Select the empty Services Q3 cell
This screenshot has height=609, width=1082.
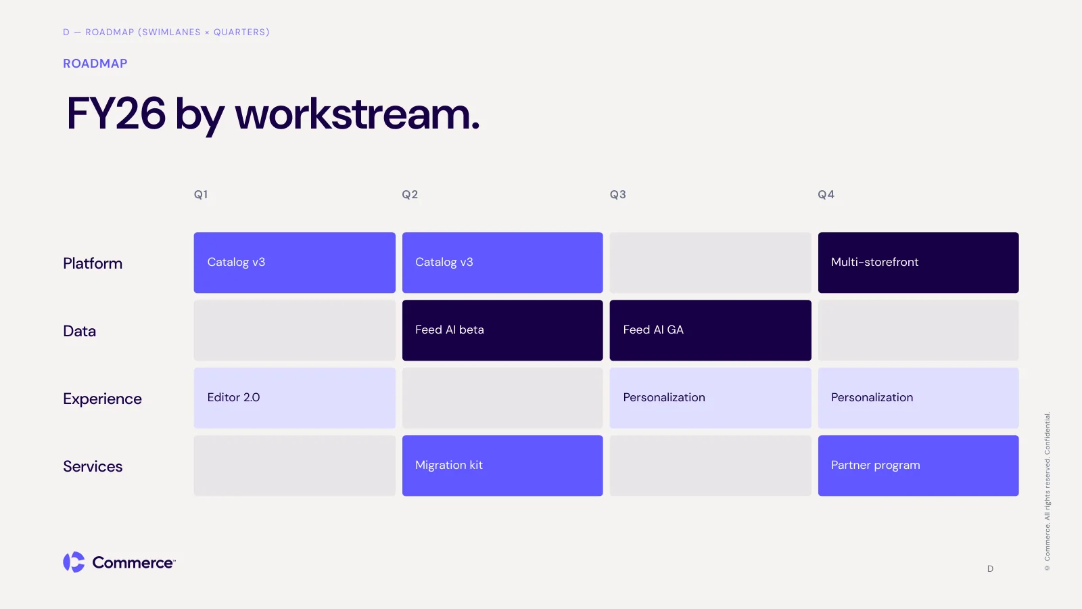coord(711,466)
